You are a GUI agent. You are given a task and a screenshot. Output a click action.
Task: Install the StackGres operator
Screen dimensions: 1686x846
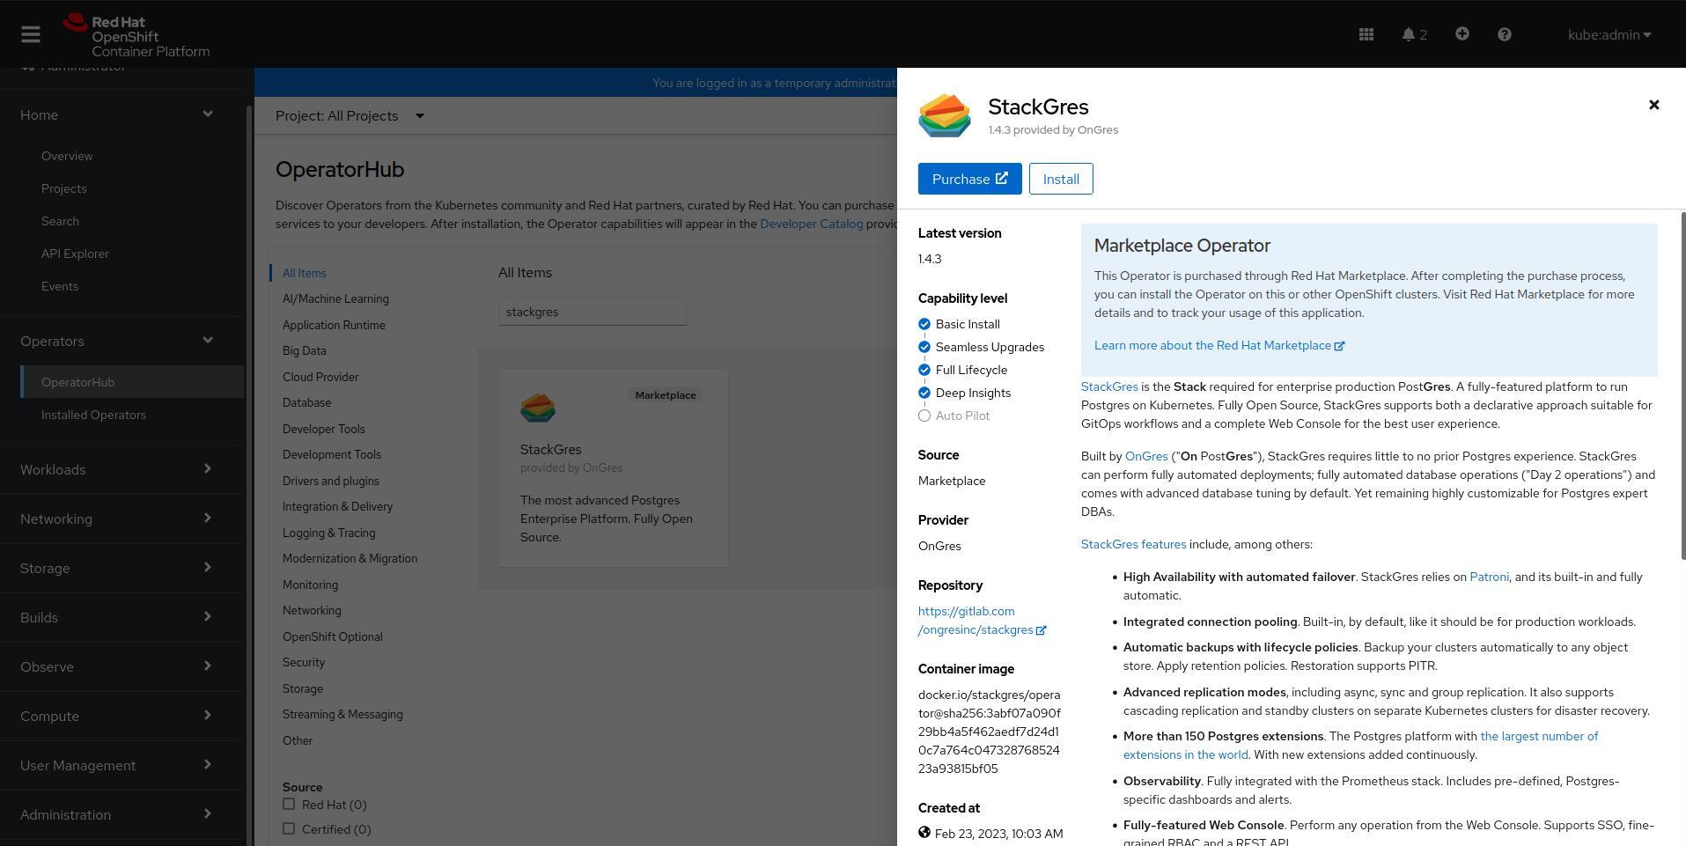[x=1060, y=179]
